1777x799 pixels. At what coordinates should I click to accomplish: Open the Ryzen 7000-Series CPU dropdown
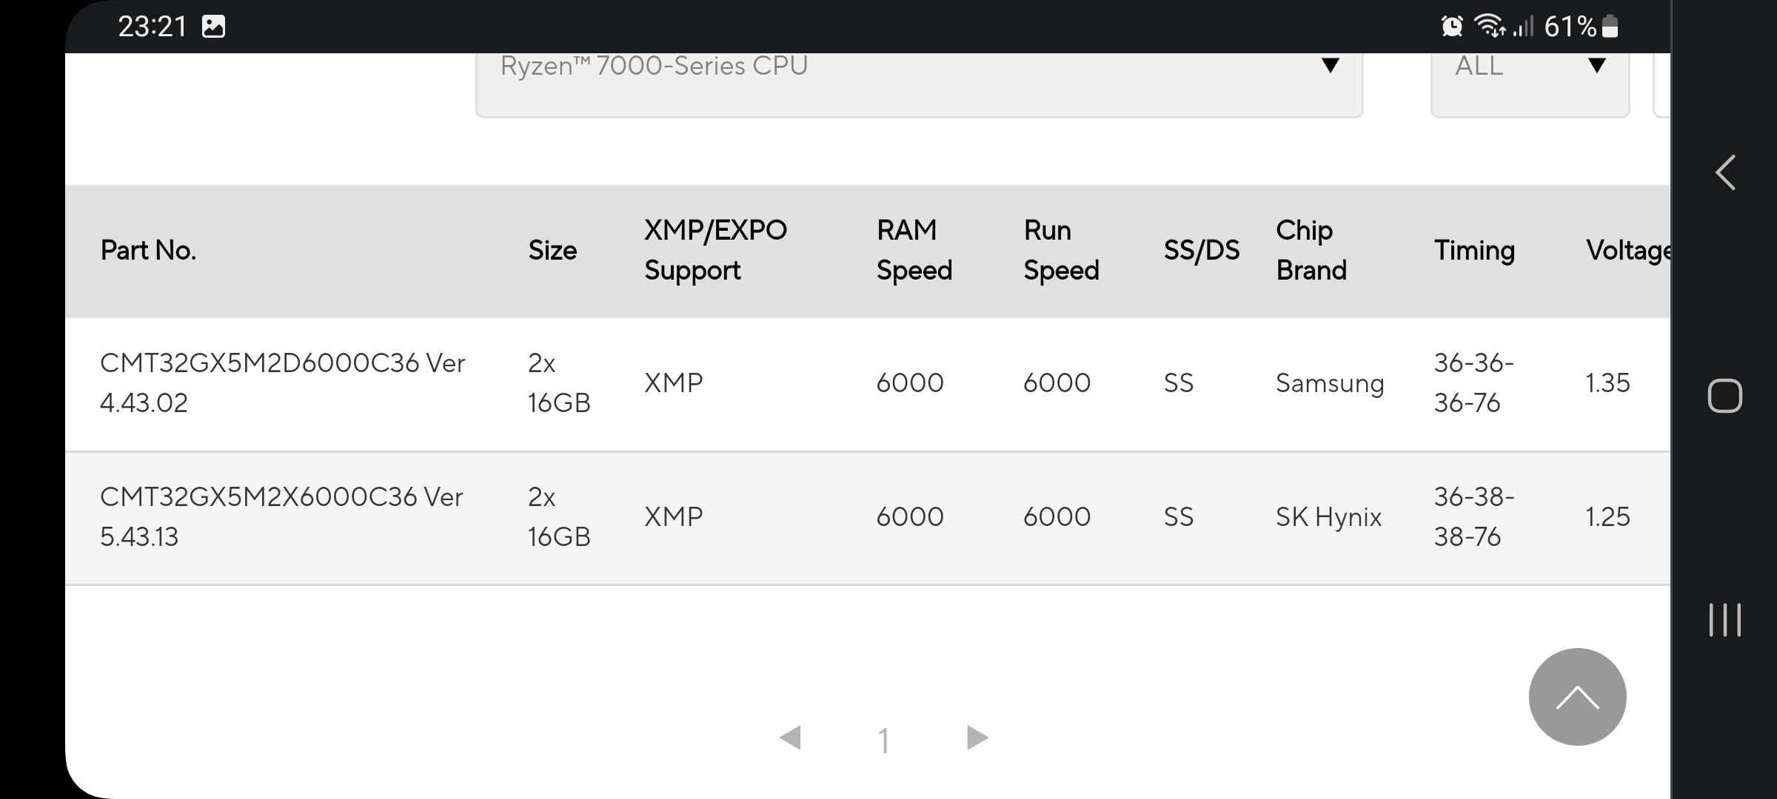919,81
